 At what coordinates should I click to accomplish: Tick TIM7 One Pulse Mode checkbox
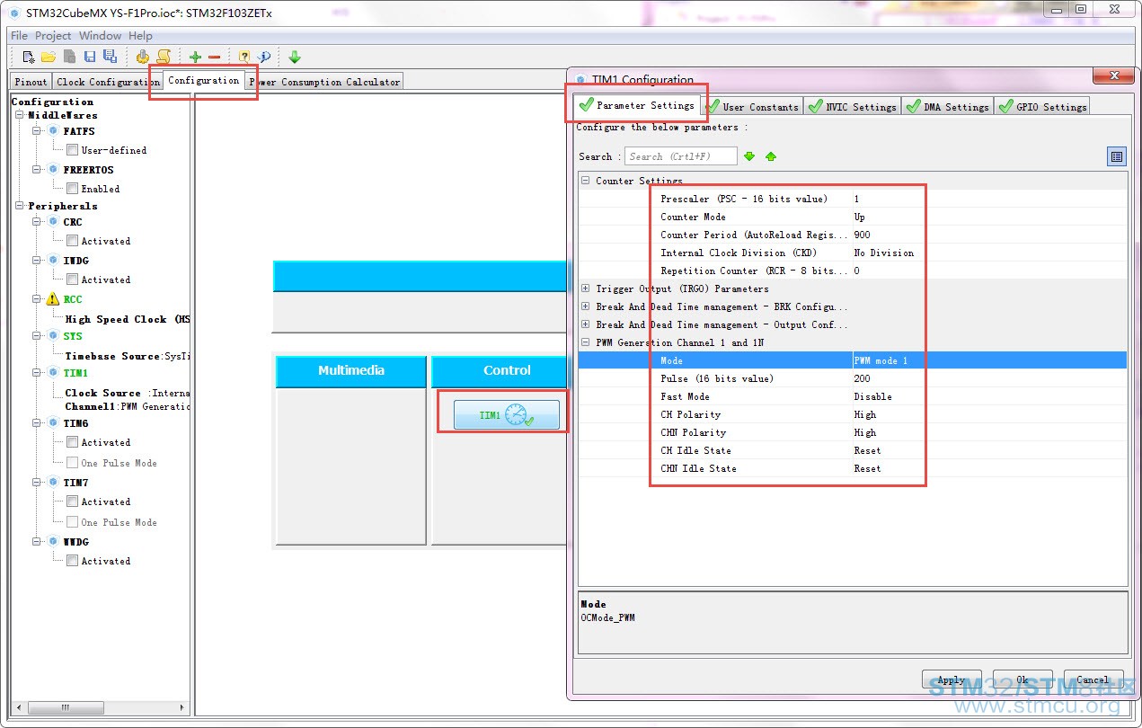pyautogui.click(x=72, y=522)
